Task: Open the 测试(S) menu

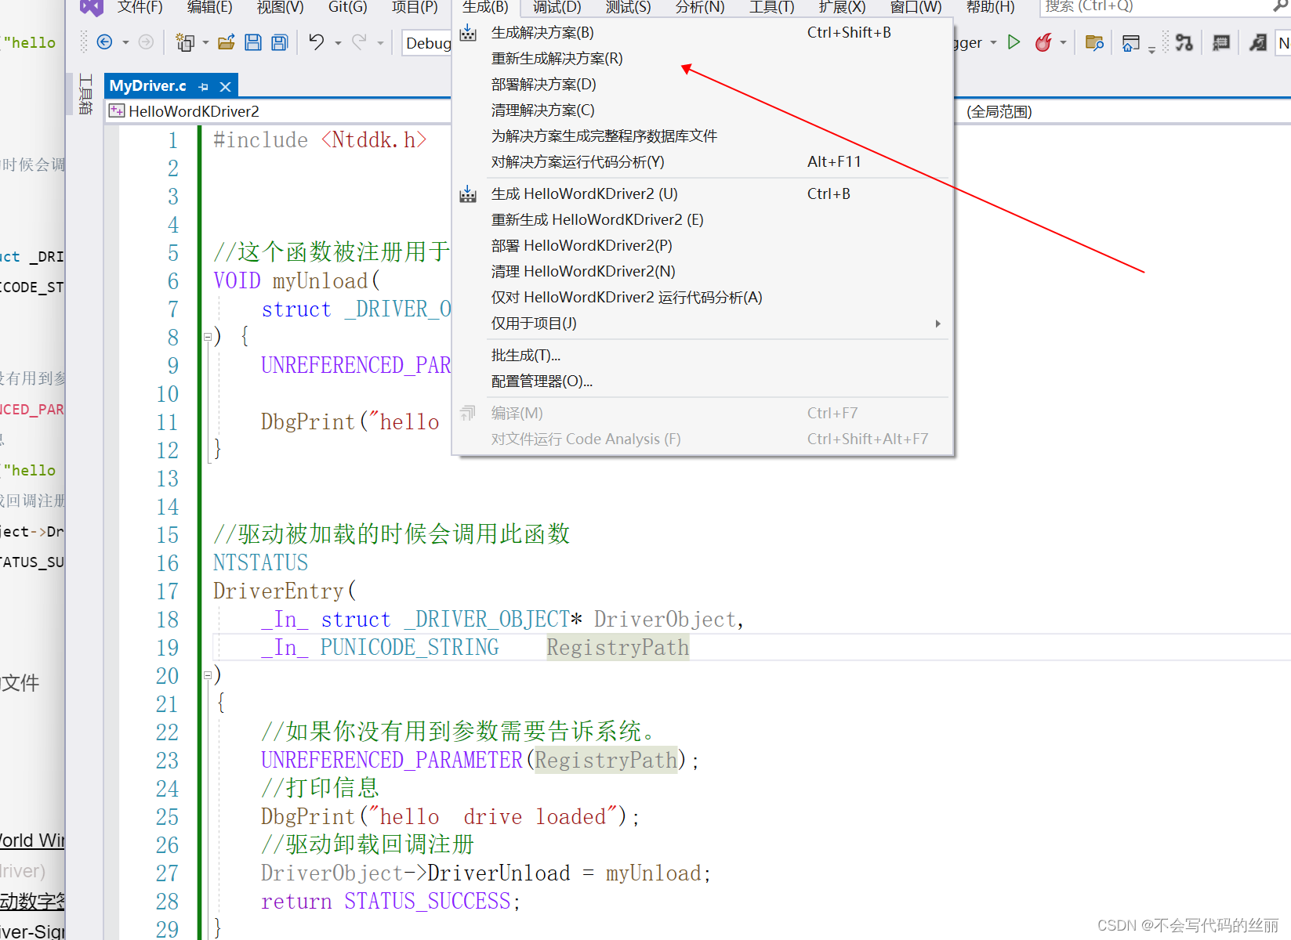Action: click(628, 7)
